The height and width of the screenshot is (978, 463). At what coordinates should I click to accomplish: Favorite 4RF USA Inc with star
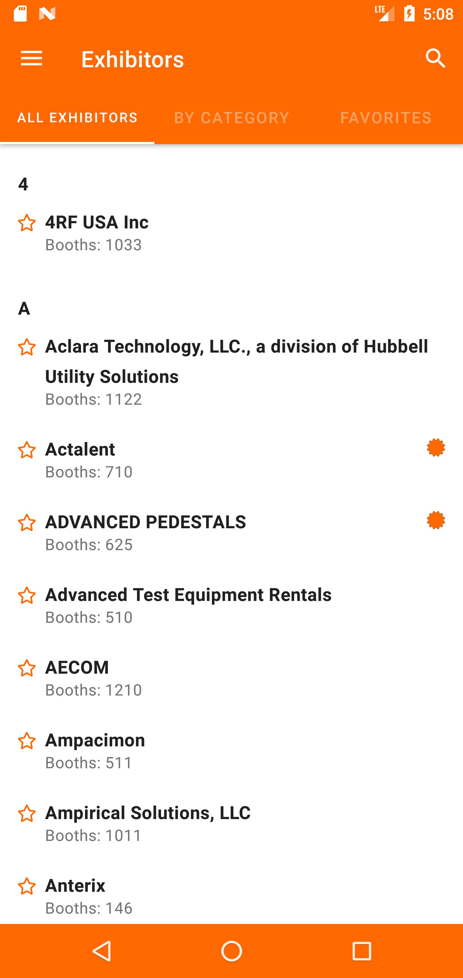click(27, 223)
